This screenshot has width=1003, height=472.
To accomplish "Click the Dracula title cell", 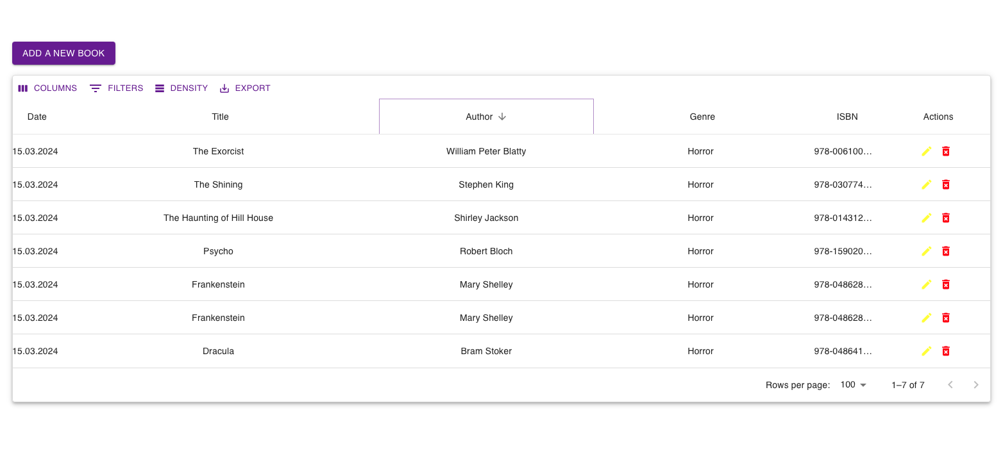I will [x=218, y=351].
